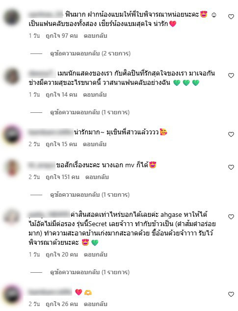
Task: Reply to the comment with 20 likes
Action: tap(96, 255)
